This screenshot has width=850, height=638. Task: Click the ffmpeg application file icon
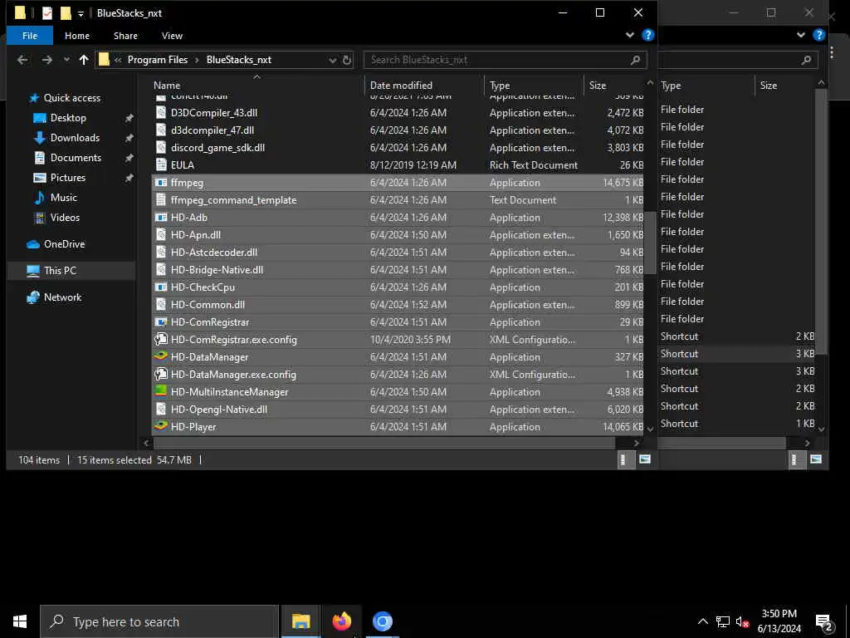pos(161,183)
